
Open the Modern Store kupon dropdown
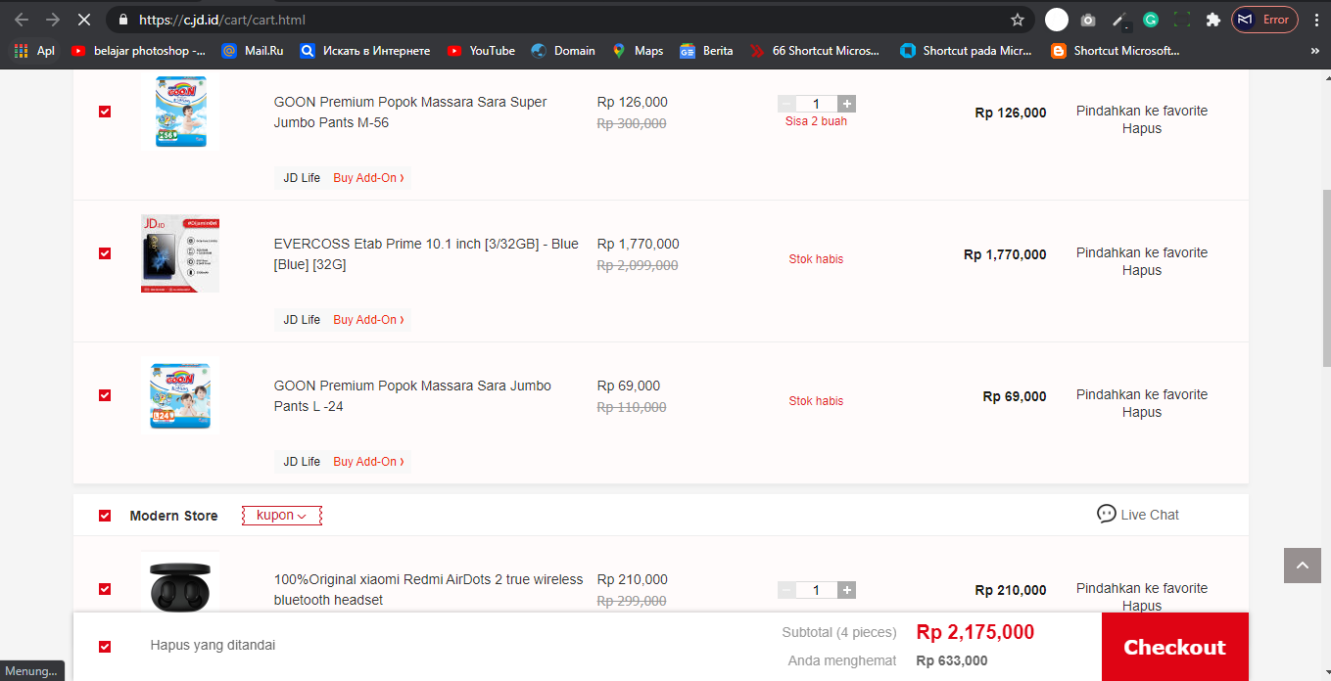[282, 516]
